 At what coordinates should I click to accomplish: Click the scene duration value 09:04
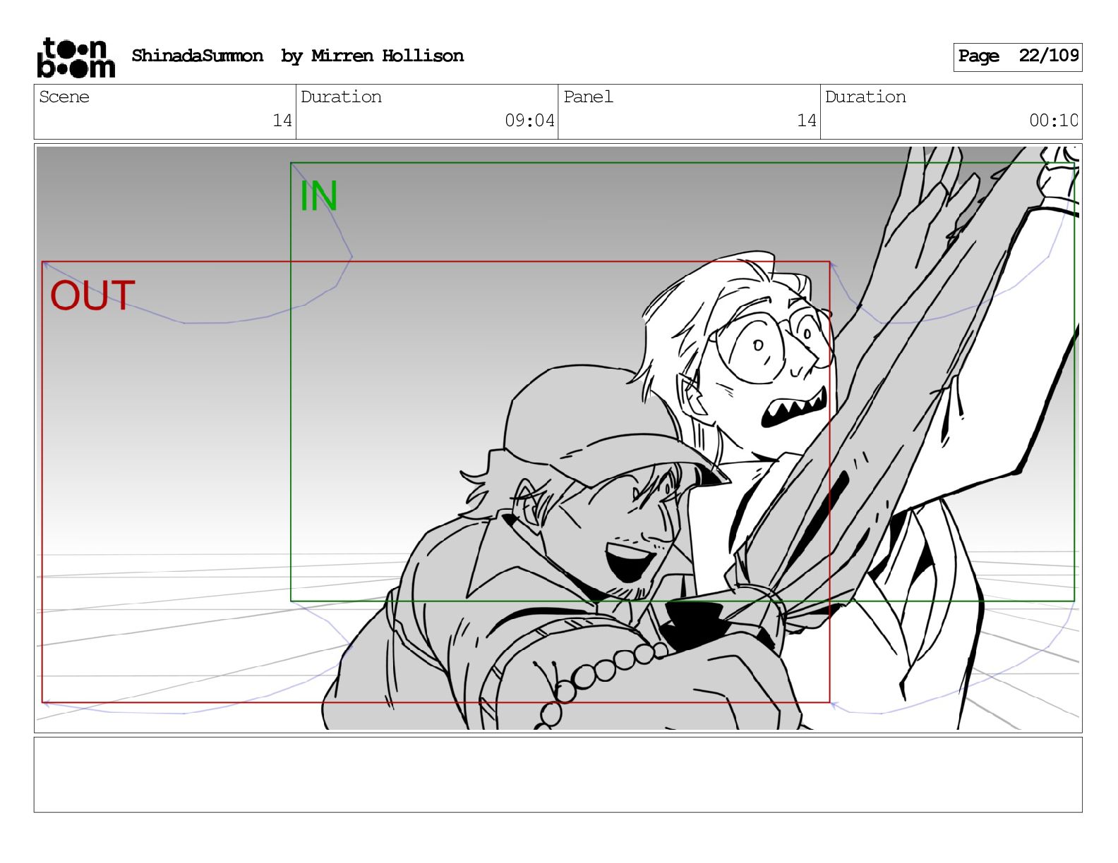pos(529,121)
